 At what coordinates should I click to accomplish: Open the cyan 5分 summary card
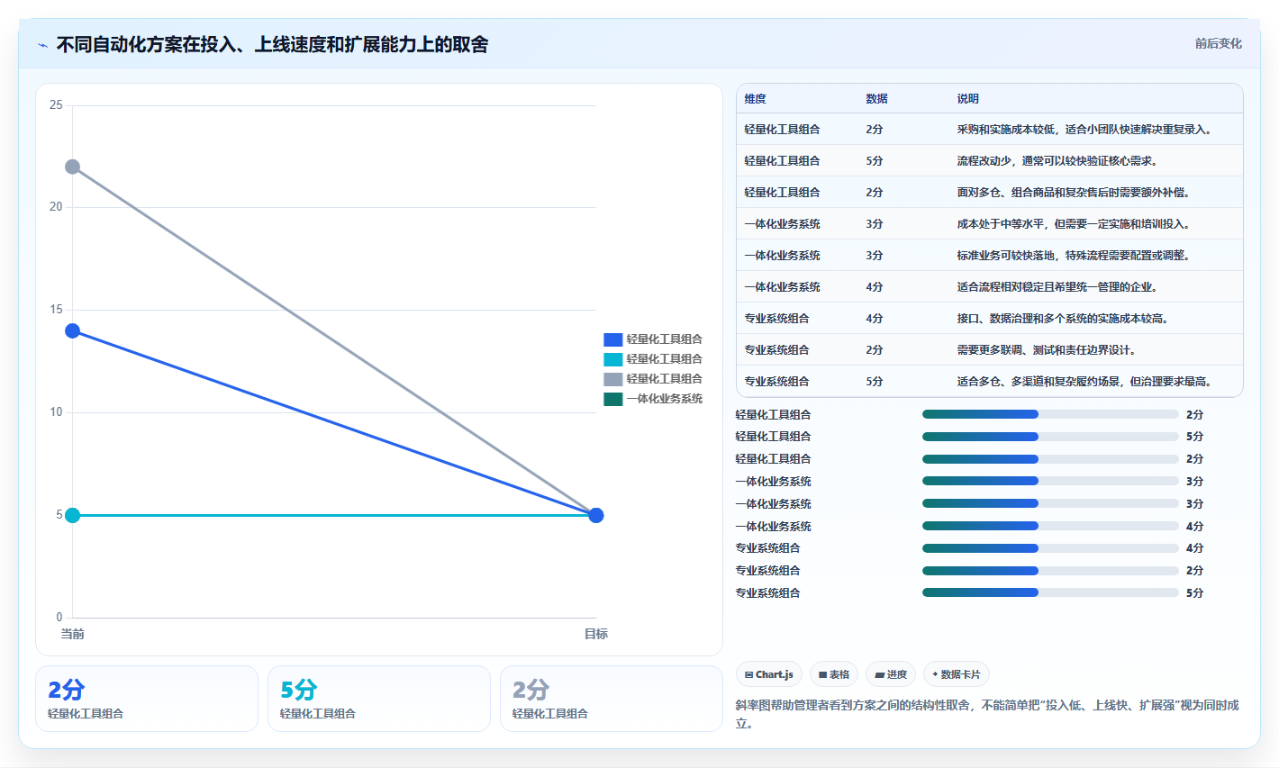click(379, 699)
